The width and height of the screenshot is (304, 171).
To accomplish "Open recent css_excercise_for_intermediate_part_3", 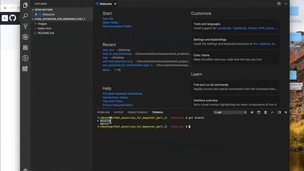I will point(127,65).
